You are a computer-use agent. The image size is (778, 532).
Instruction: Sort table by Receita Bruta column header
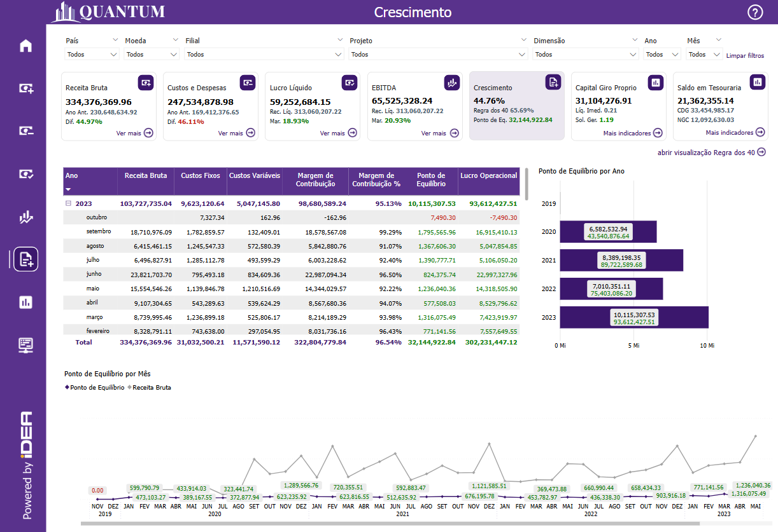tap(146, 175)
